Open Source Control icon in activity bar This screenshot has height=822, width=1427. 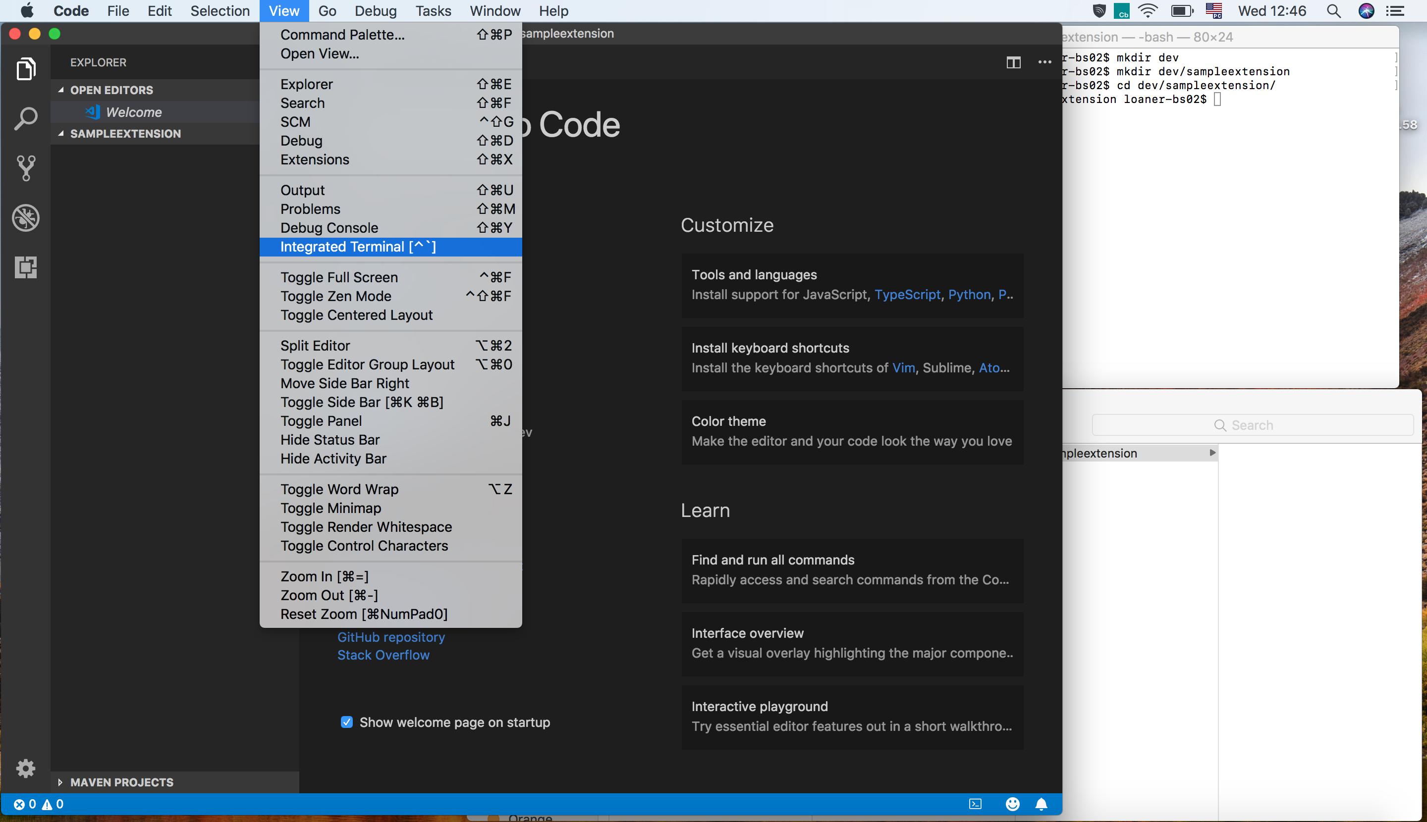26,168
